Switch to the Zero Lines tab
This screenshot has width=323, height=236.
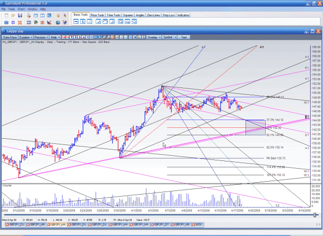(x=153, y=15)
